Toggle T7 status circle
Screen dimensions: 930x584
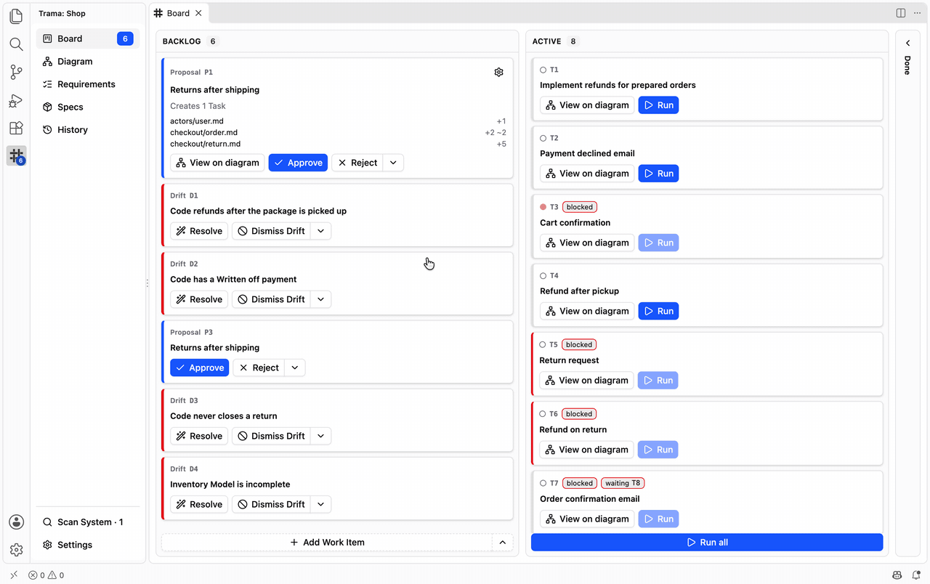coord(543,483)
